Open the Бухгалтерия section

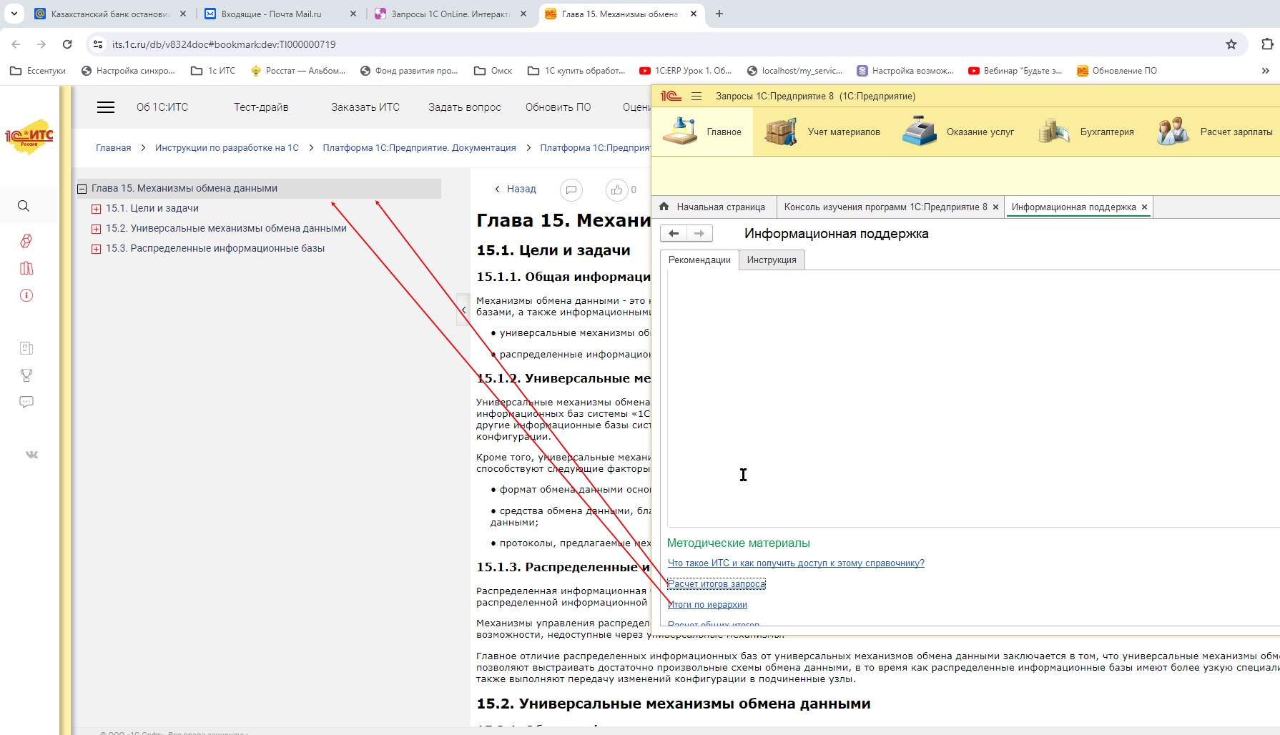(x=1086, y=132)
